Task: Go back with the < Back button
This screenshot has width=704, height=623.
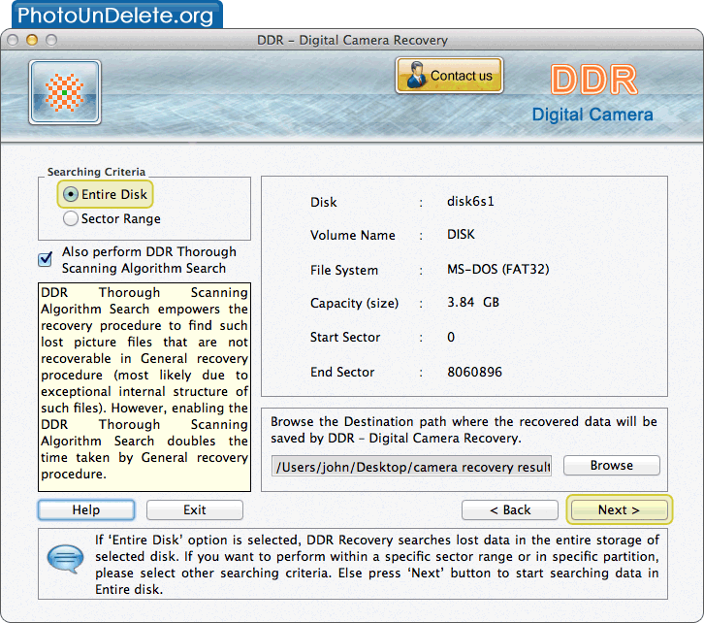Action: pyautogui.click(x=510, y=510)
